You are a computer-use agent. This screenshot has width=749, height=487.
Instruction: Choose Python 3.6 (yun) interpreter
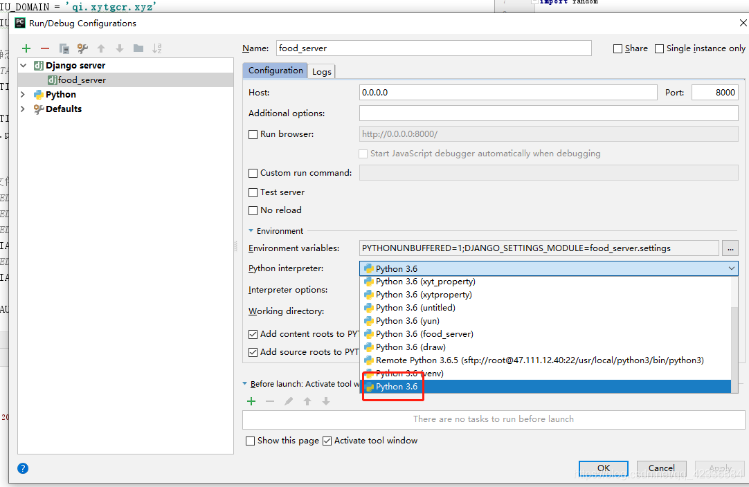(x=545, y=321)
